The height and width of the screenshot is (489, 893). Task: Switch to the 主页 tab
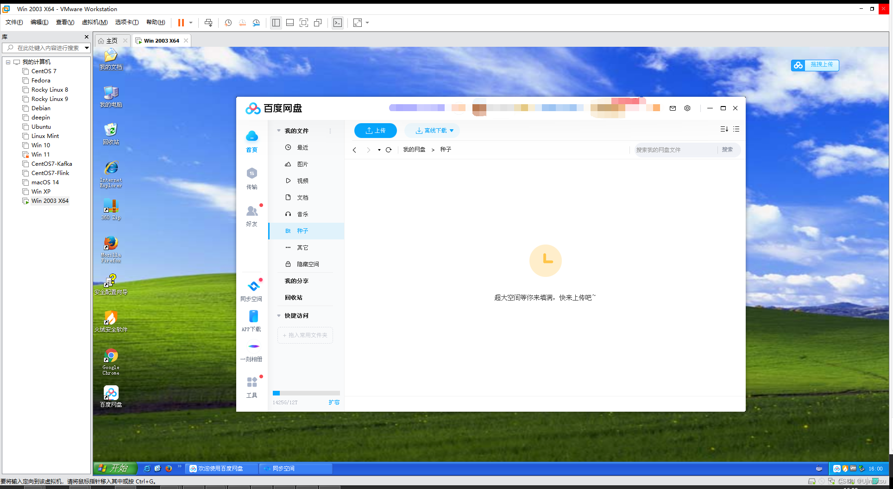112,41
